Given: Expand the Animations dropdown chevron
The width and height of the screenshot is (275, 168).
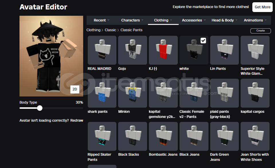Looking at the screenshot, I should pyautogui.click(x=266, y=20).
